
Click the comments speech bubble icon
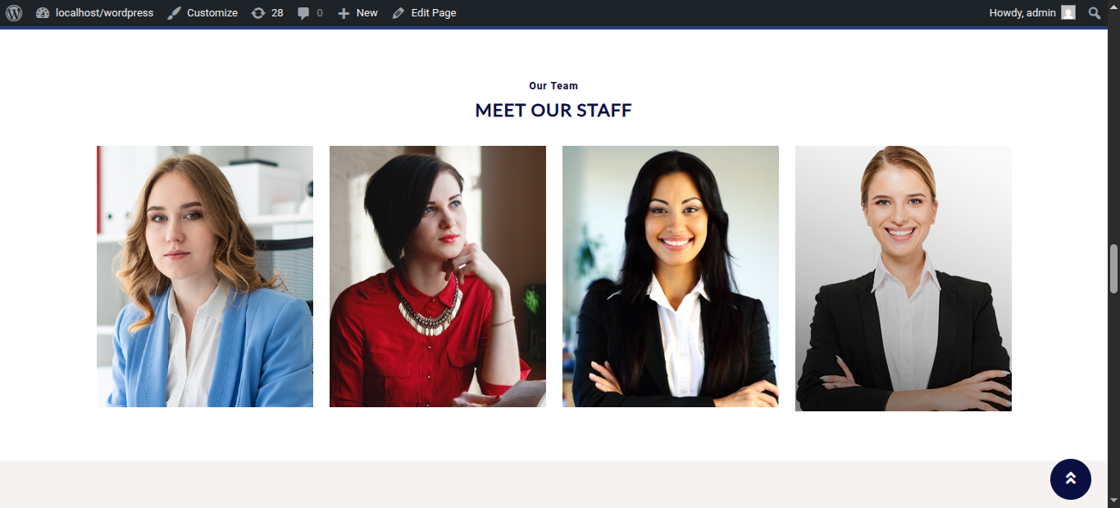pyautogui.click(x=303, y=13)
